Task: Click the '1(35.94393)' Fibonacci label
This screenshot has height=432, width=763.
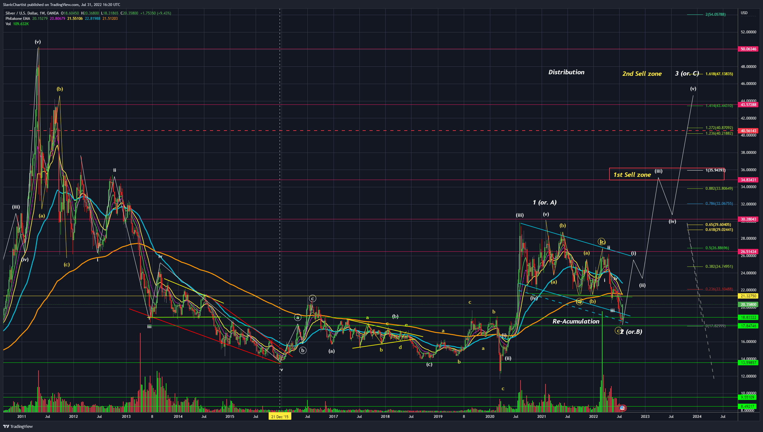Action: 715,170
